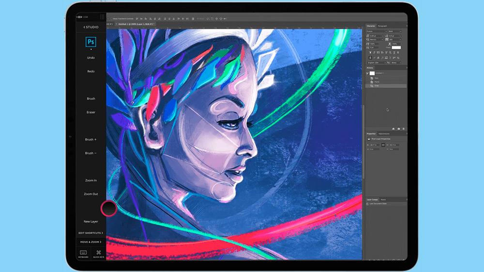Screen dimensions: 484x272
Task: Switch to the Adjustments tab
Action: 384,133
